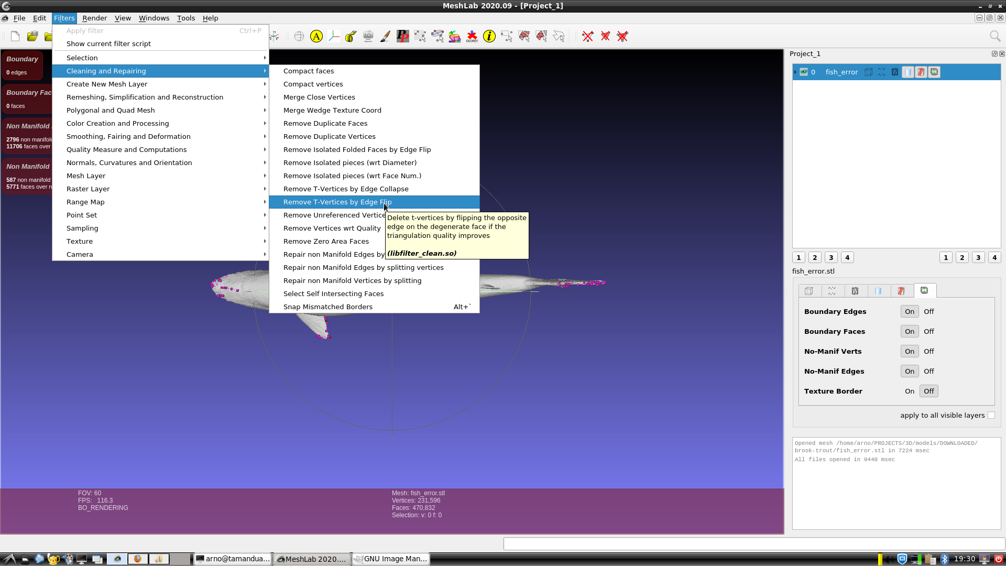
Task: Hide the fish_error layer with the eye toggle
Action: (x=803, y=72)
